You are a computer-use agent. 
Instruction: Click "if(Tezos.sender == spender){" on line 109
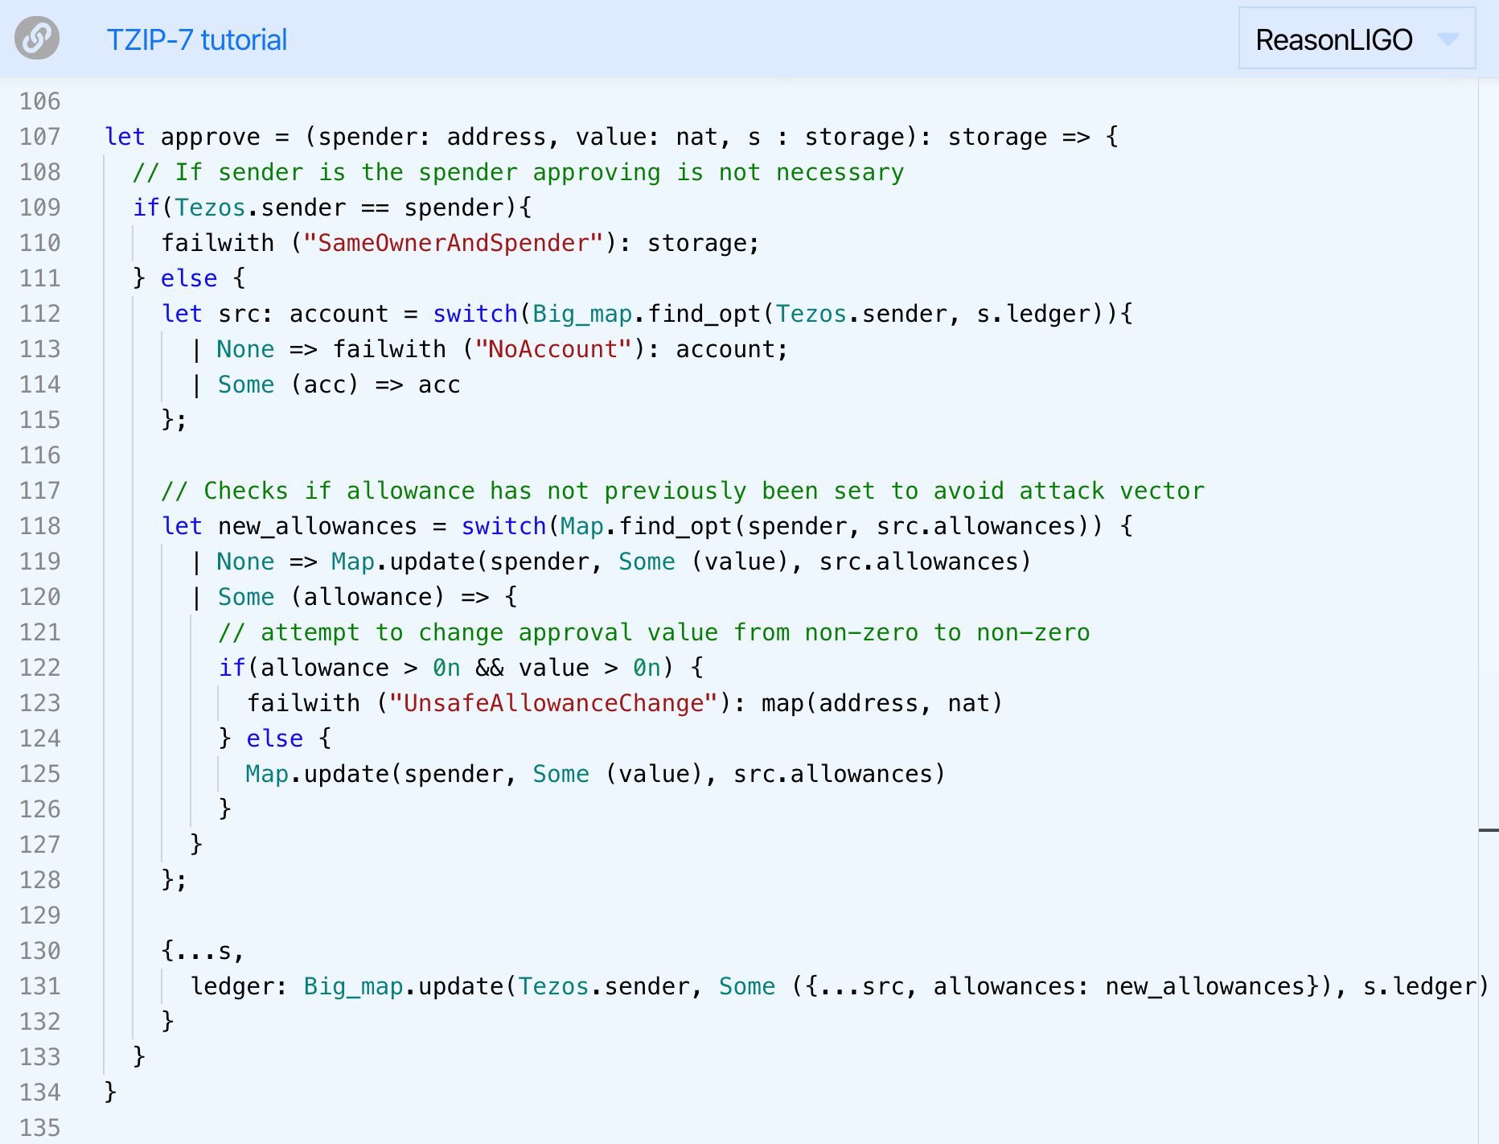click(332, 208)
